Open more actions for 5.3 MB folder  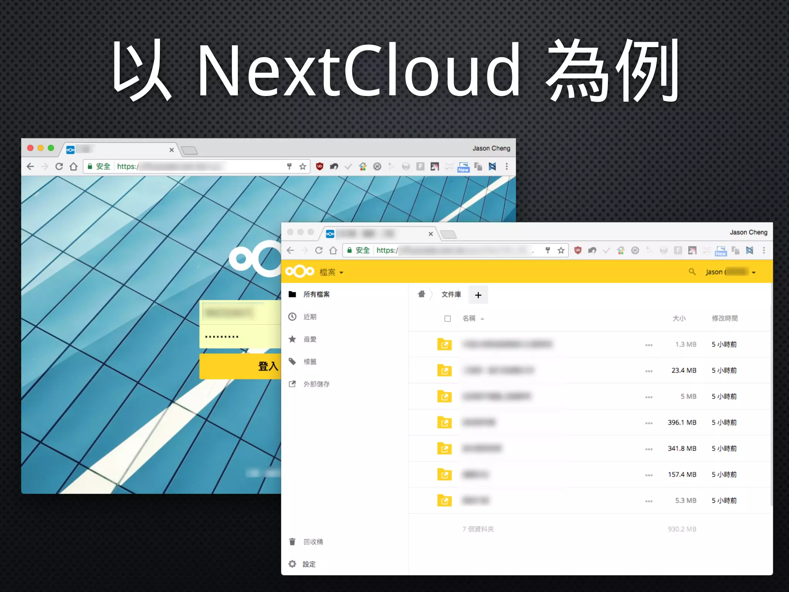click(649, 501)
